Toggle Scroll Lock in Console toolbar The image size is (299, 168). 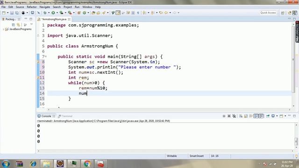coord(246,116)
